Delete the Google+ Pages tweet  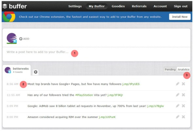[183, 84]
